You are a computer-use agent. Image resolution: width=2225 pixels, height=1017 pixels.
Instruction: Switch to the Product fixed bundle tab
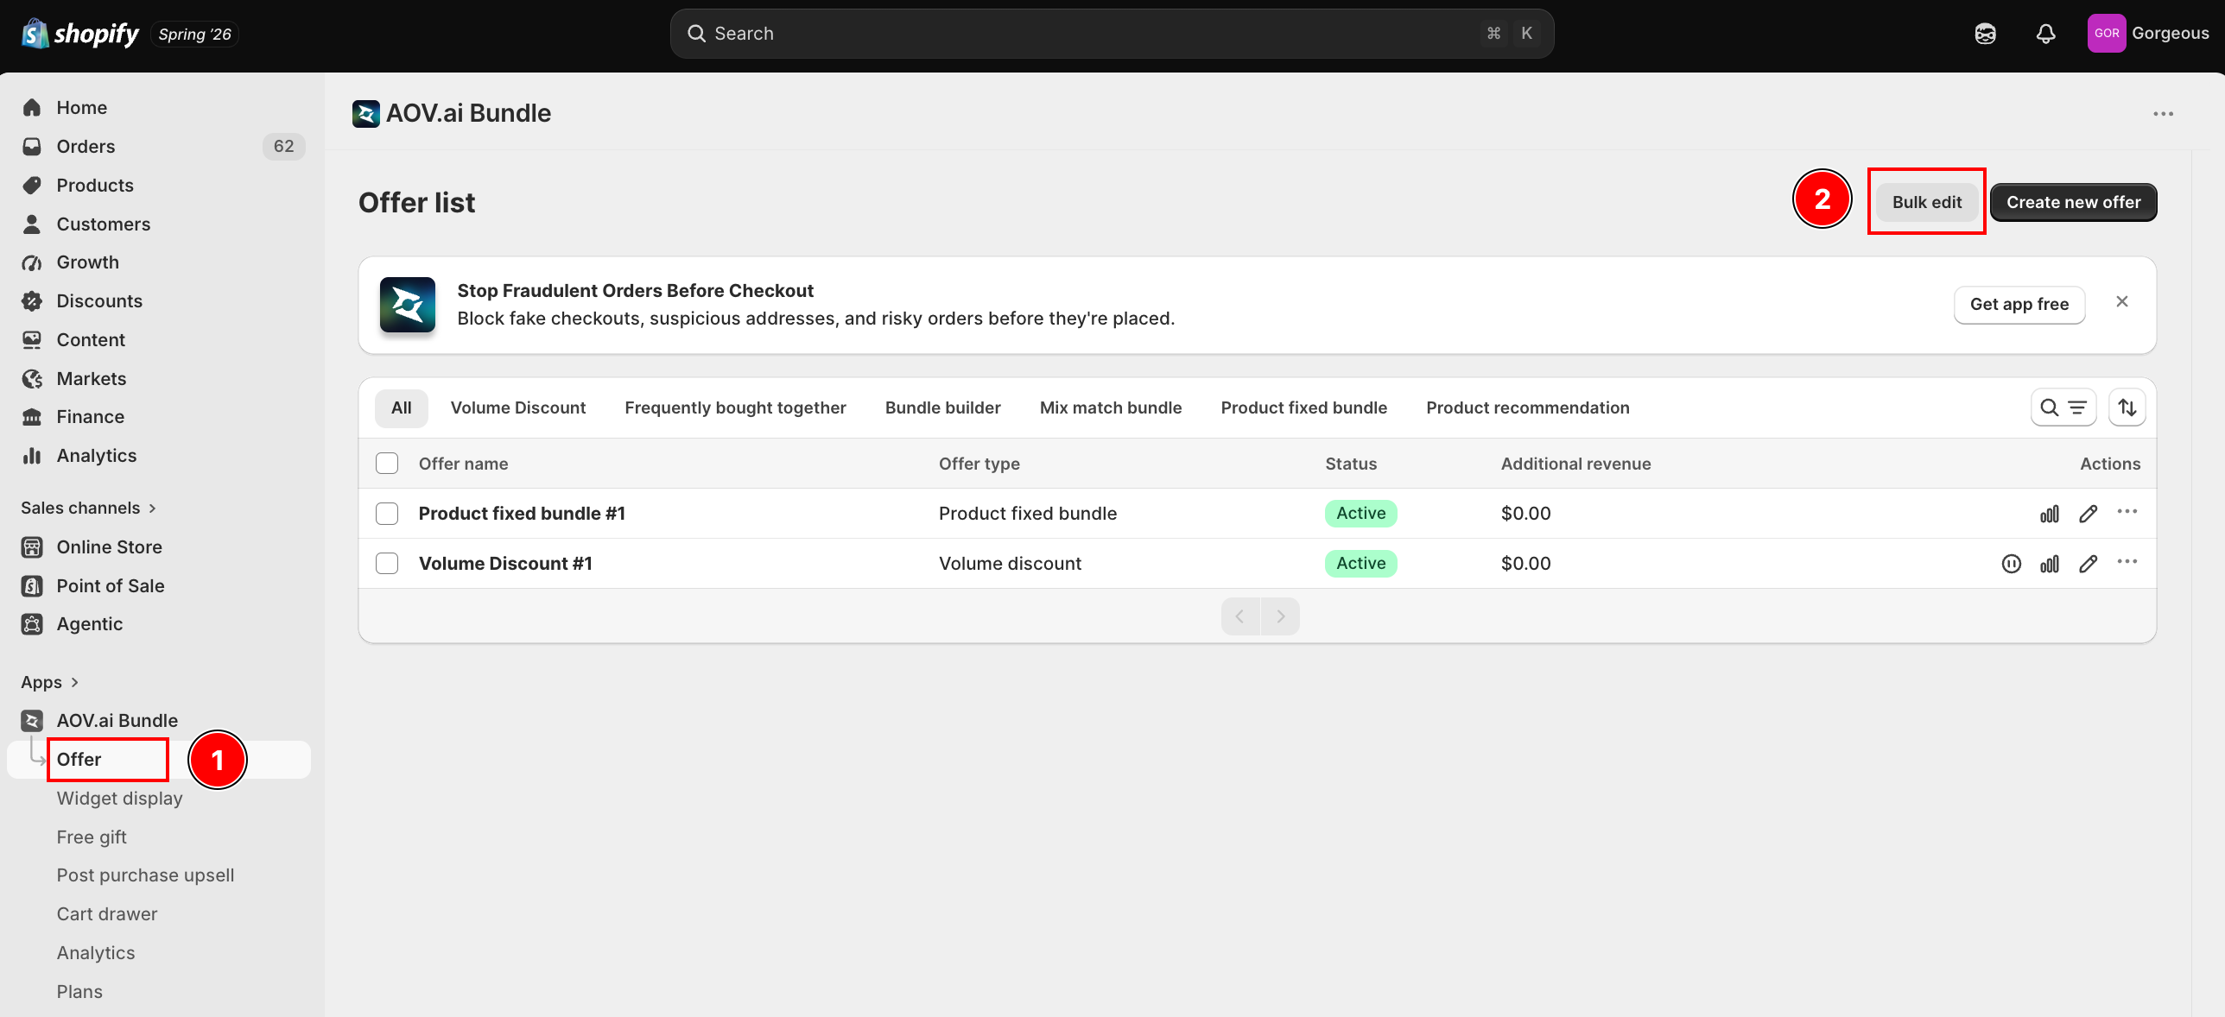coord(1304,407)
